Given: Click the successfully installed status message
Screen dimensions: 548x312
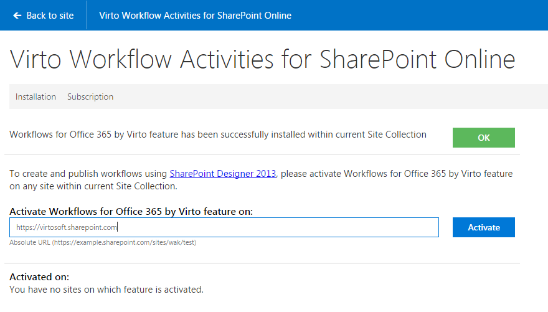Looking at the screenshot, I should click(218, 135).
